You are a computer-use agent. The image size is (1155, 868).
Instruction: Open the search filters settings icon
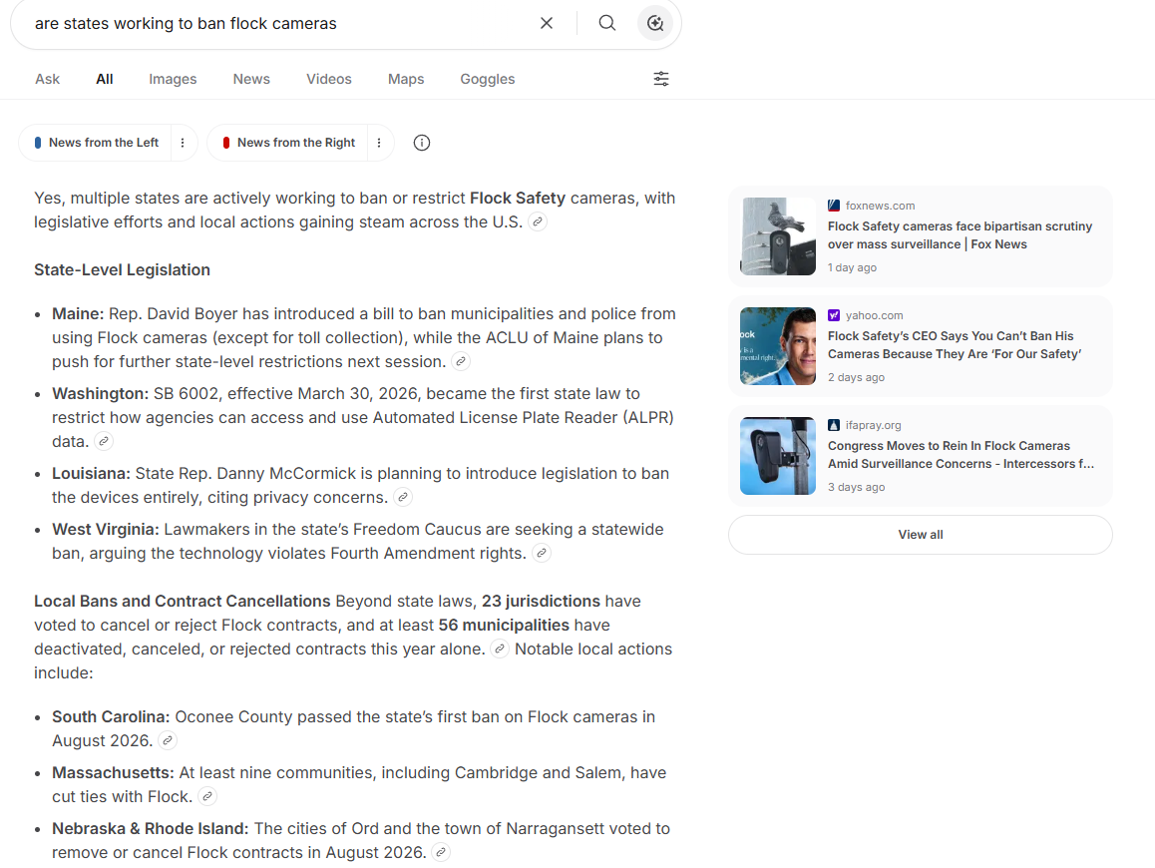[x=661, y=79]
